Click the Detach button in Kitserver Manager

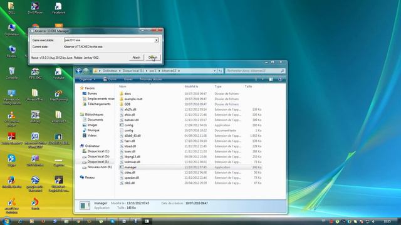(153, 57)
